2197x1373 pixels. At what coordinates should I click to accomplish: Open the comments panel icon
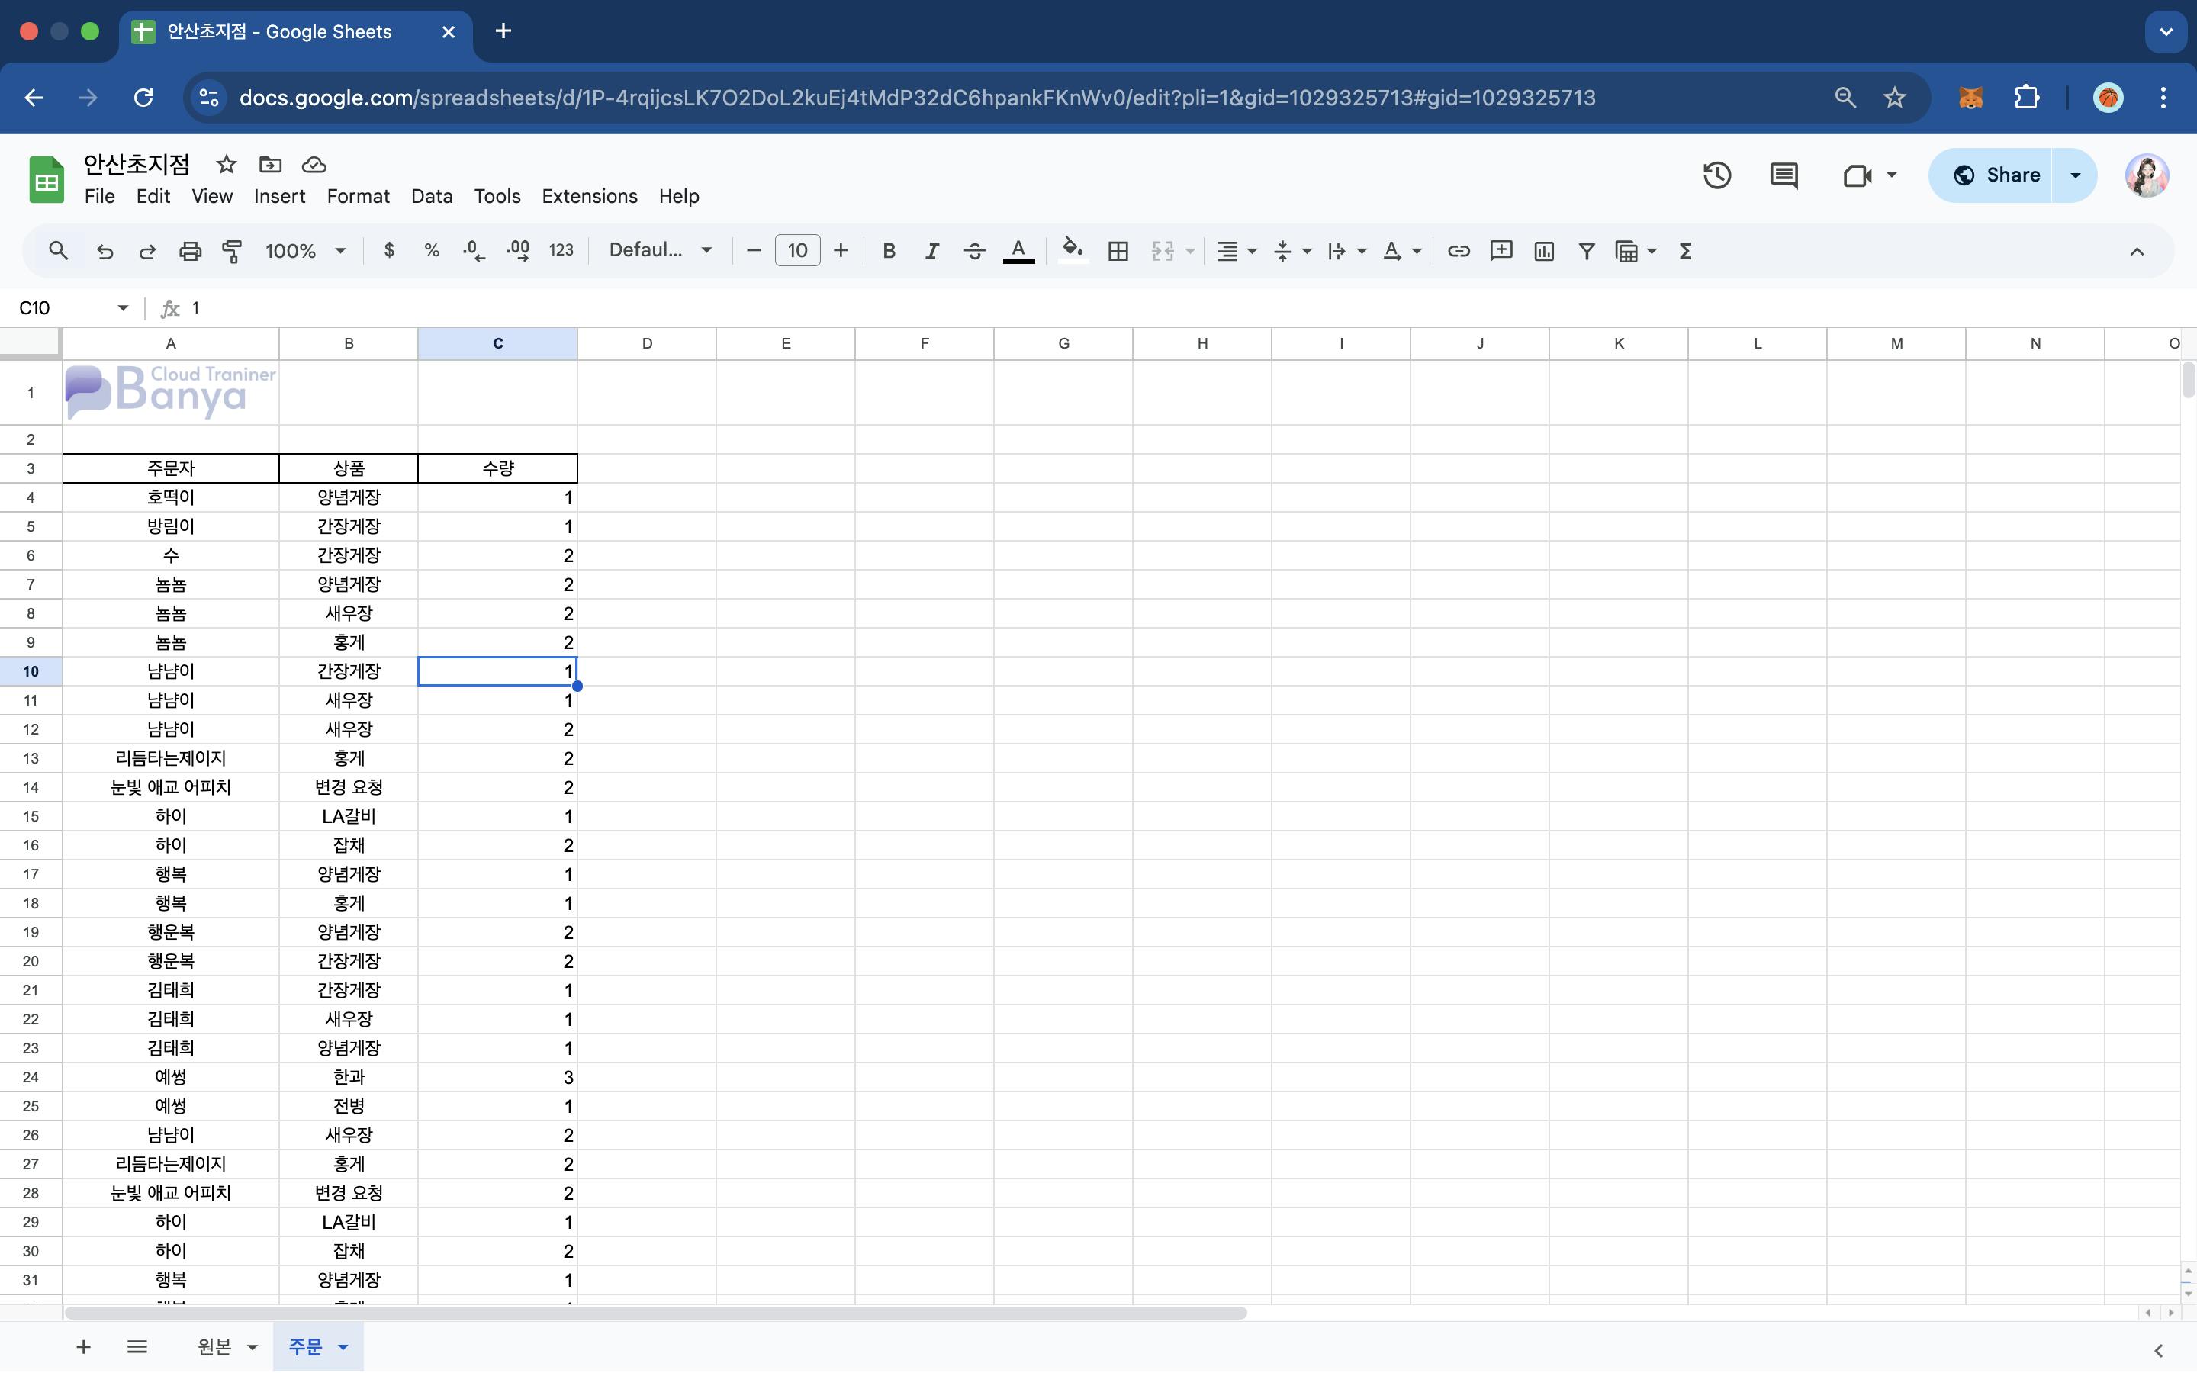1783,175
